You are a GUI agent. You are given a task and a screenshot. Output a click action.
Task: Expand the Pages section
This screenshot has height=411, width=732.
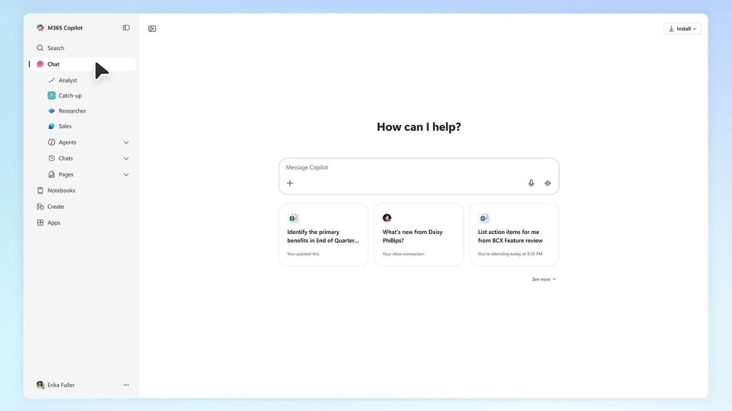[x=126, y=175]
